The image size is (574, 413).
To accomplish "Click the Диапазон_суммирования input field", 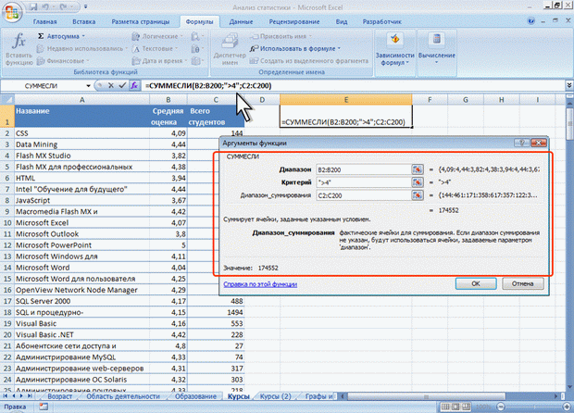I will [x=364, y=195].
